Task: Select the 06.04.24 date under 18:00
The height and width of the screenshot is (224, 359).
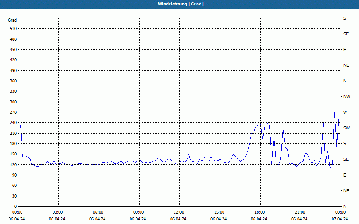Action: click(259, 219)
